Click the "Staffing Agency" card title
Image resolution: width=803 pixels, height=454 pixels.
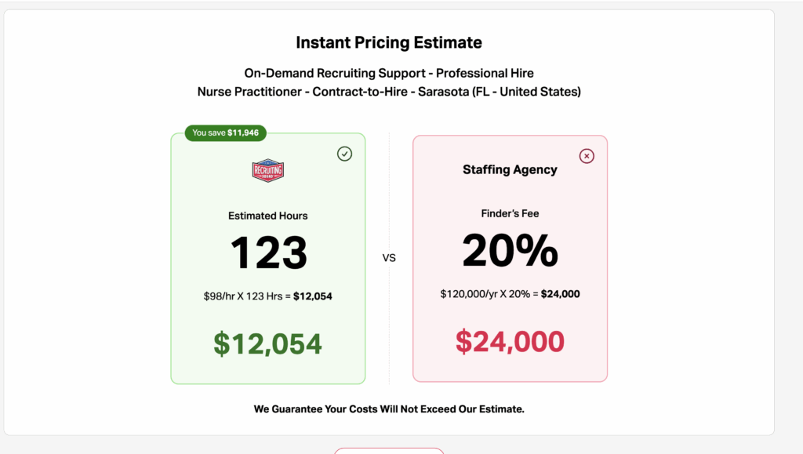pyautogui.click(x=510, y=169)
